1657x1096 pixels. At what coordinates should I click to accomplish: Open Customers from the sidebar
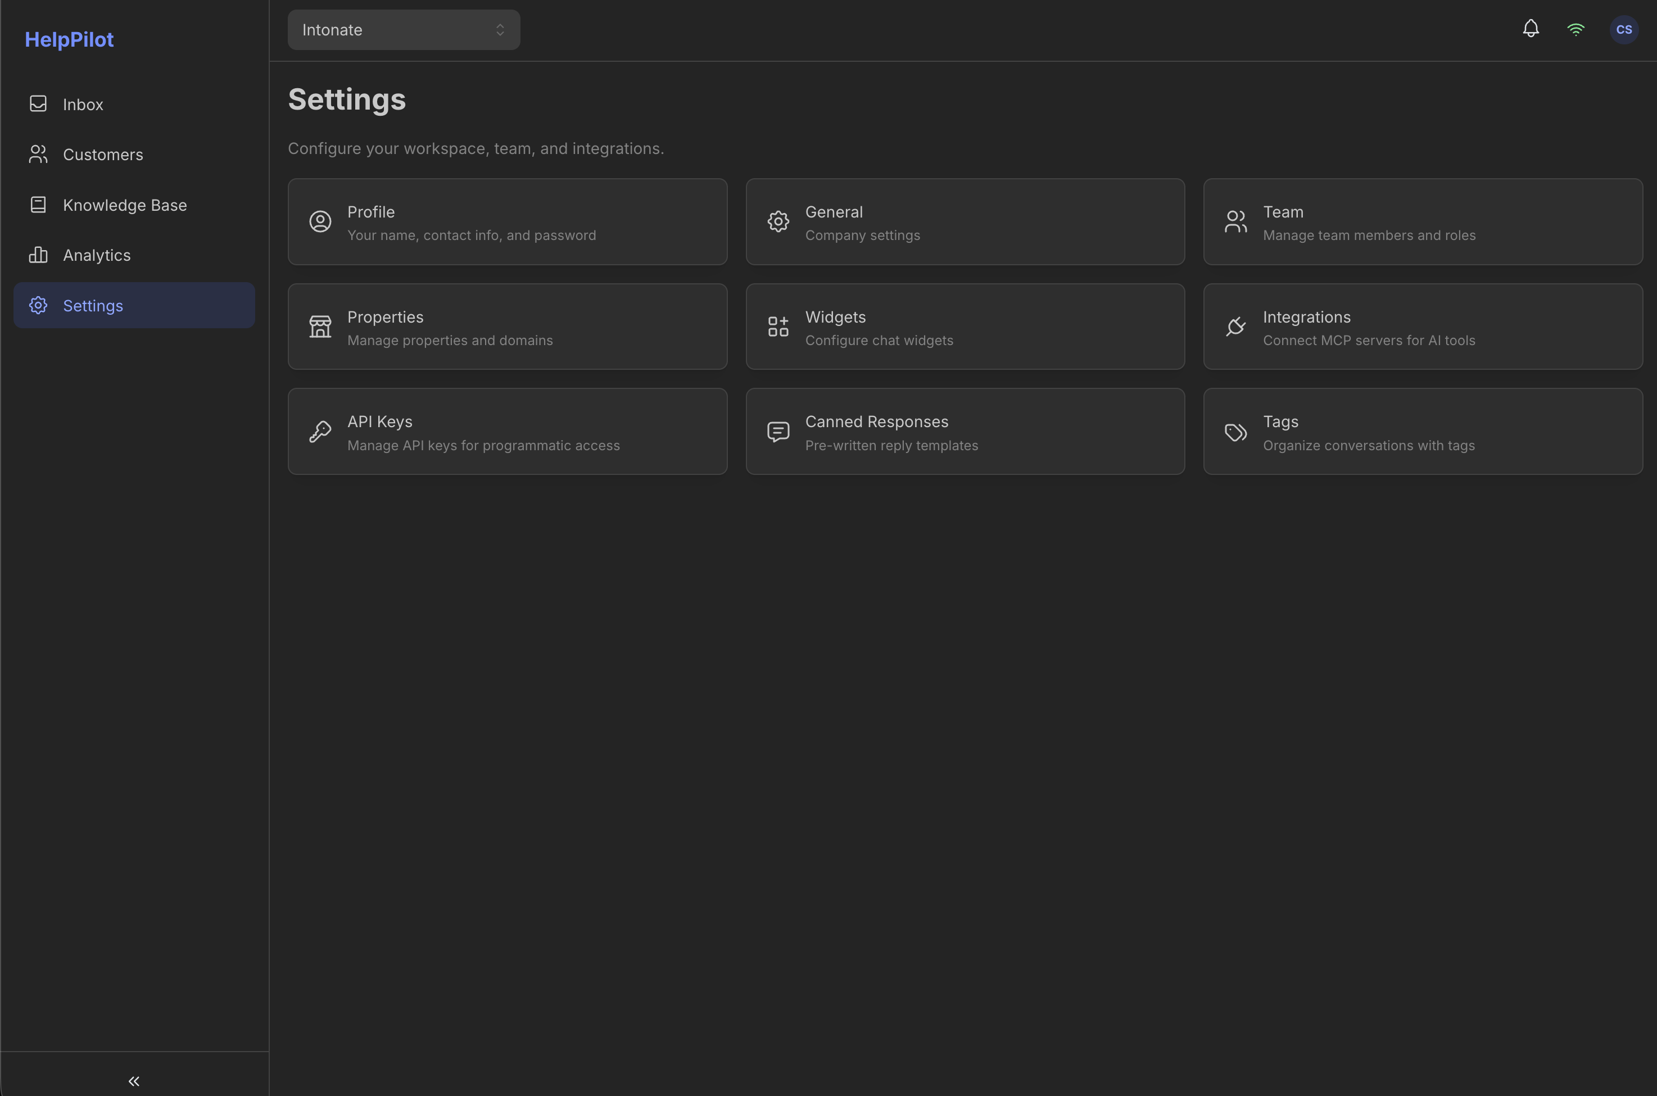coord(134,155)
